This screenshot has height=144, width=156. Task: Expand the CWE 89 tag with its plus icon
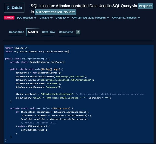tap(68, 18)
